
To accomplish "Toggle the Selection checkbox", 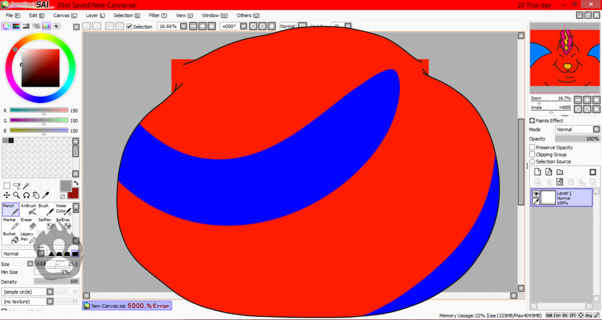I will (129, 27).
